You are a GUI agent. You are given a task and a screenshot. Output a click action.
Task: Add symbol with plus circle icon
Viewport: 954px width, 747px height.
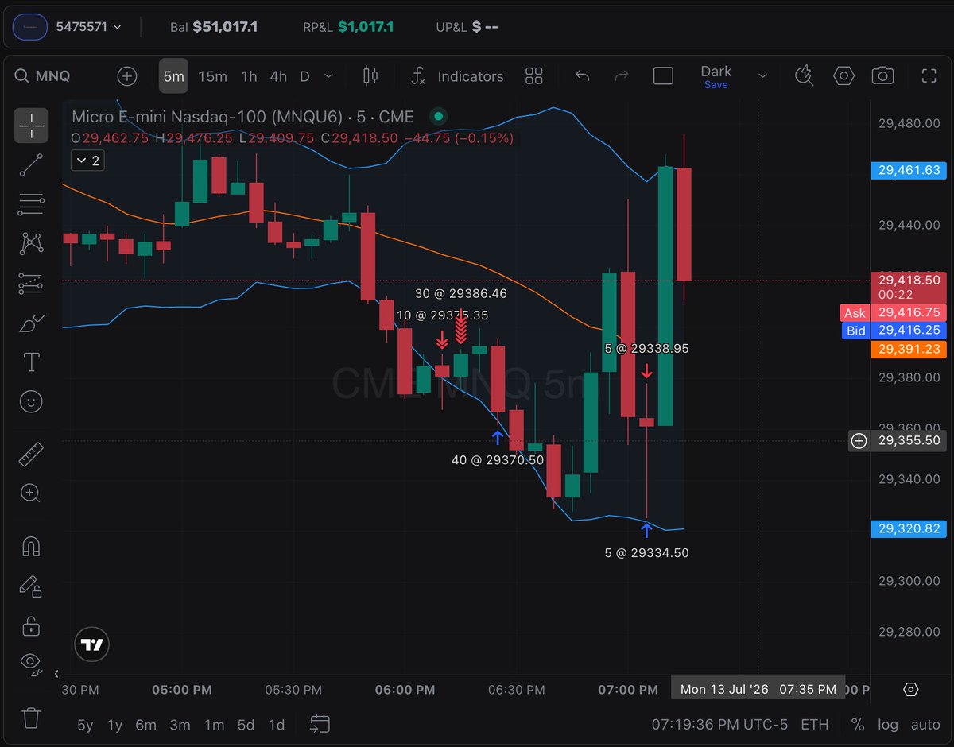tap(126, 76)
